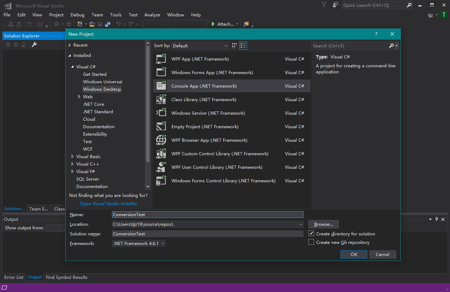Click the Undo toolbar icon
The height and width of the screenshot is (292, 450).
click(x=118, y=24)
